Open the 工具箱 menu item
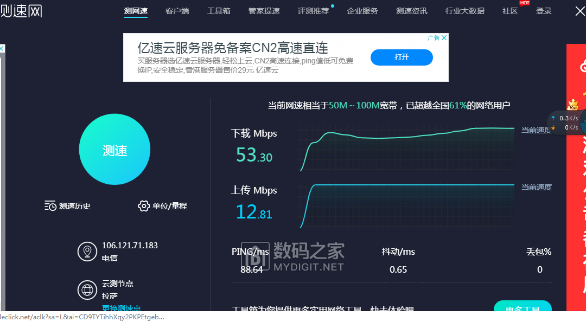 pyautogui.click(x=219, y=11)
